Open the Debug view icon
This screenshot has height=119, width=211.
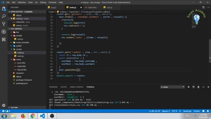[x=4, y=32]
